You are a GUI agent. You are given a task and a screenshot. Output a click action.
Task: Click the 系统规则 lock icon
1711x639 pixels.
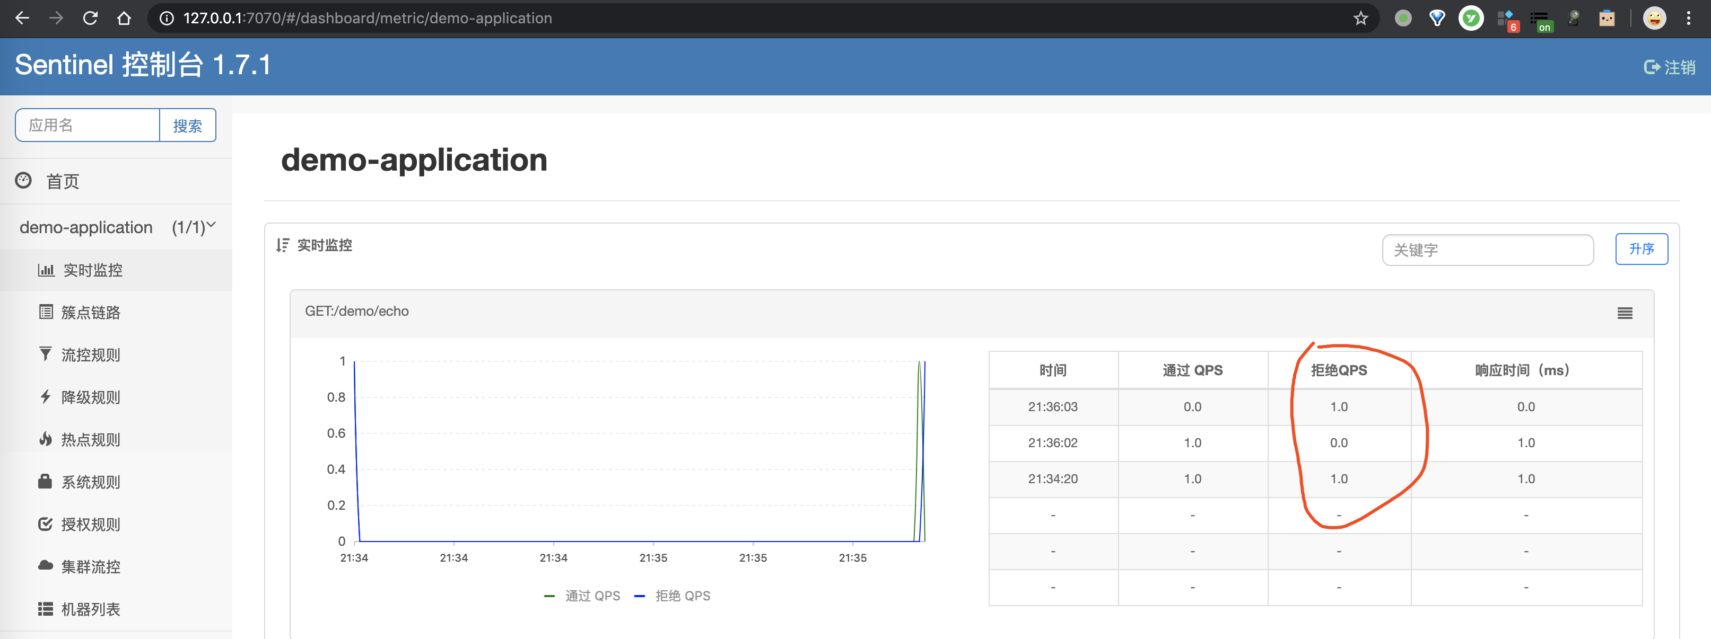coord(45,482)
